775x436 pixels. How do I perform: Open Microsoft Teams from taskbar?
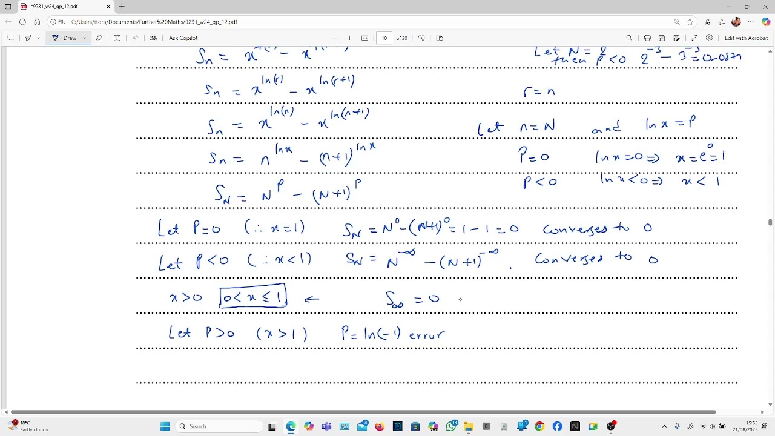(x=326, y=426)
